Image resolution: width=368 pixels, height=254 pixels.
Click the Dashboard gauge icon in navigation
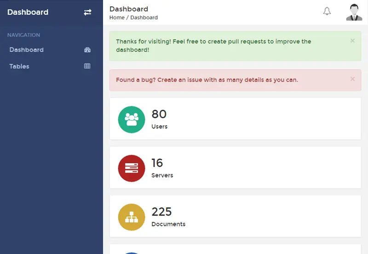pyautogui.click(x=87, y=50)
